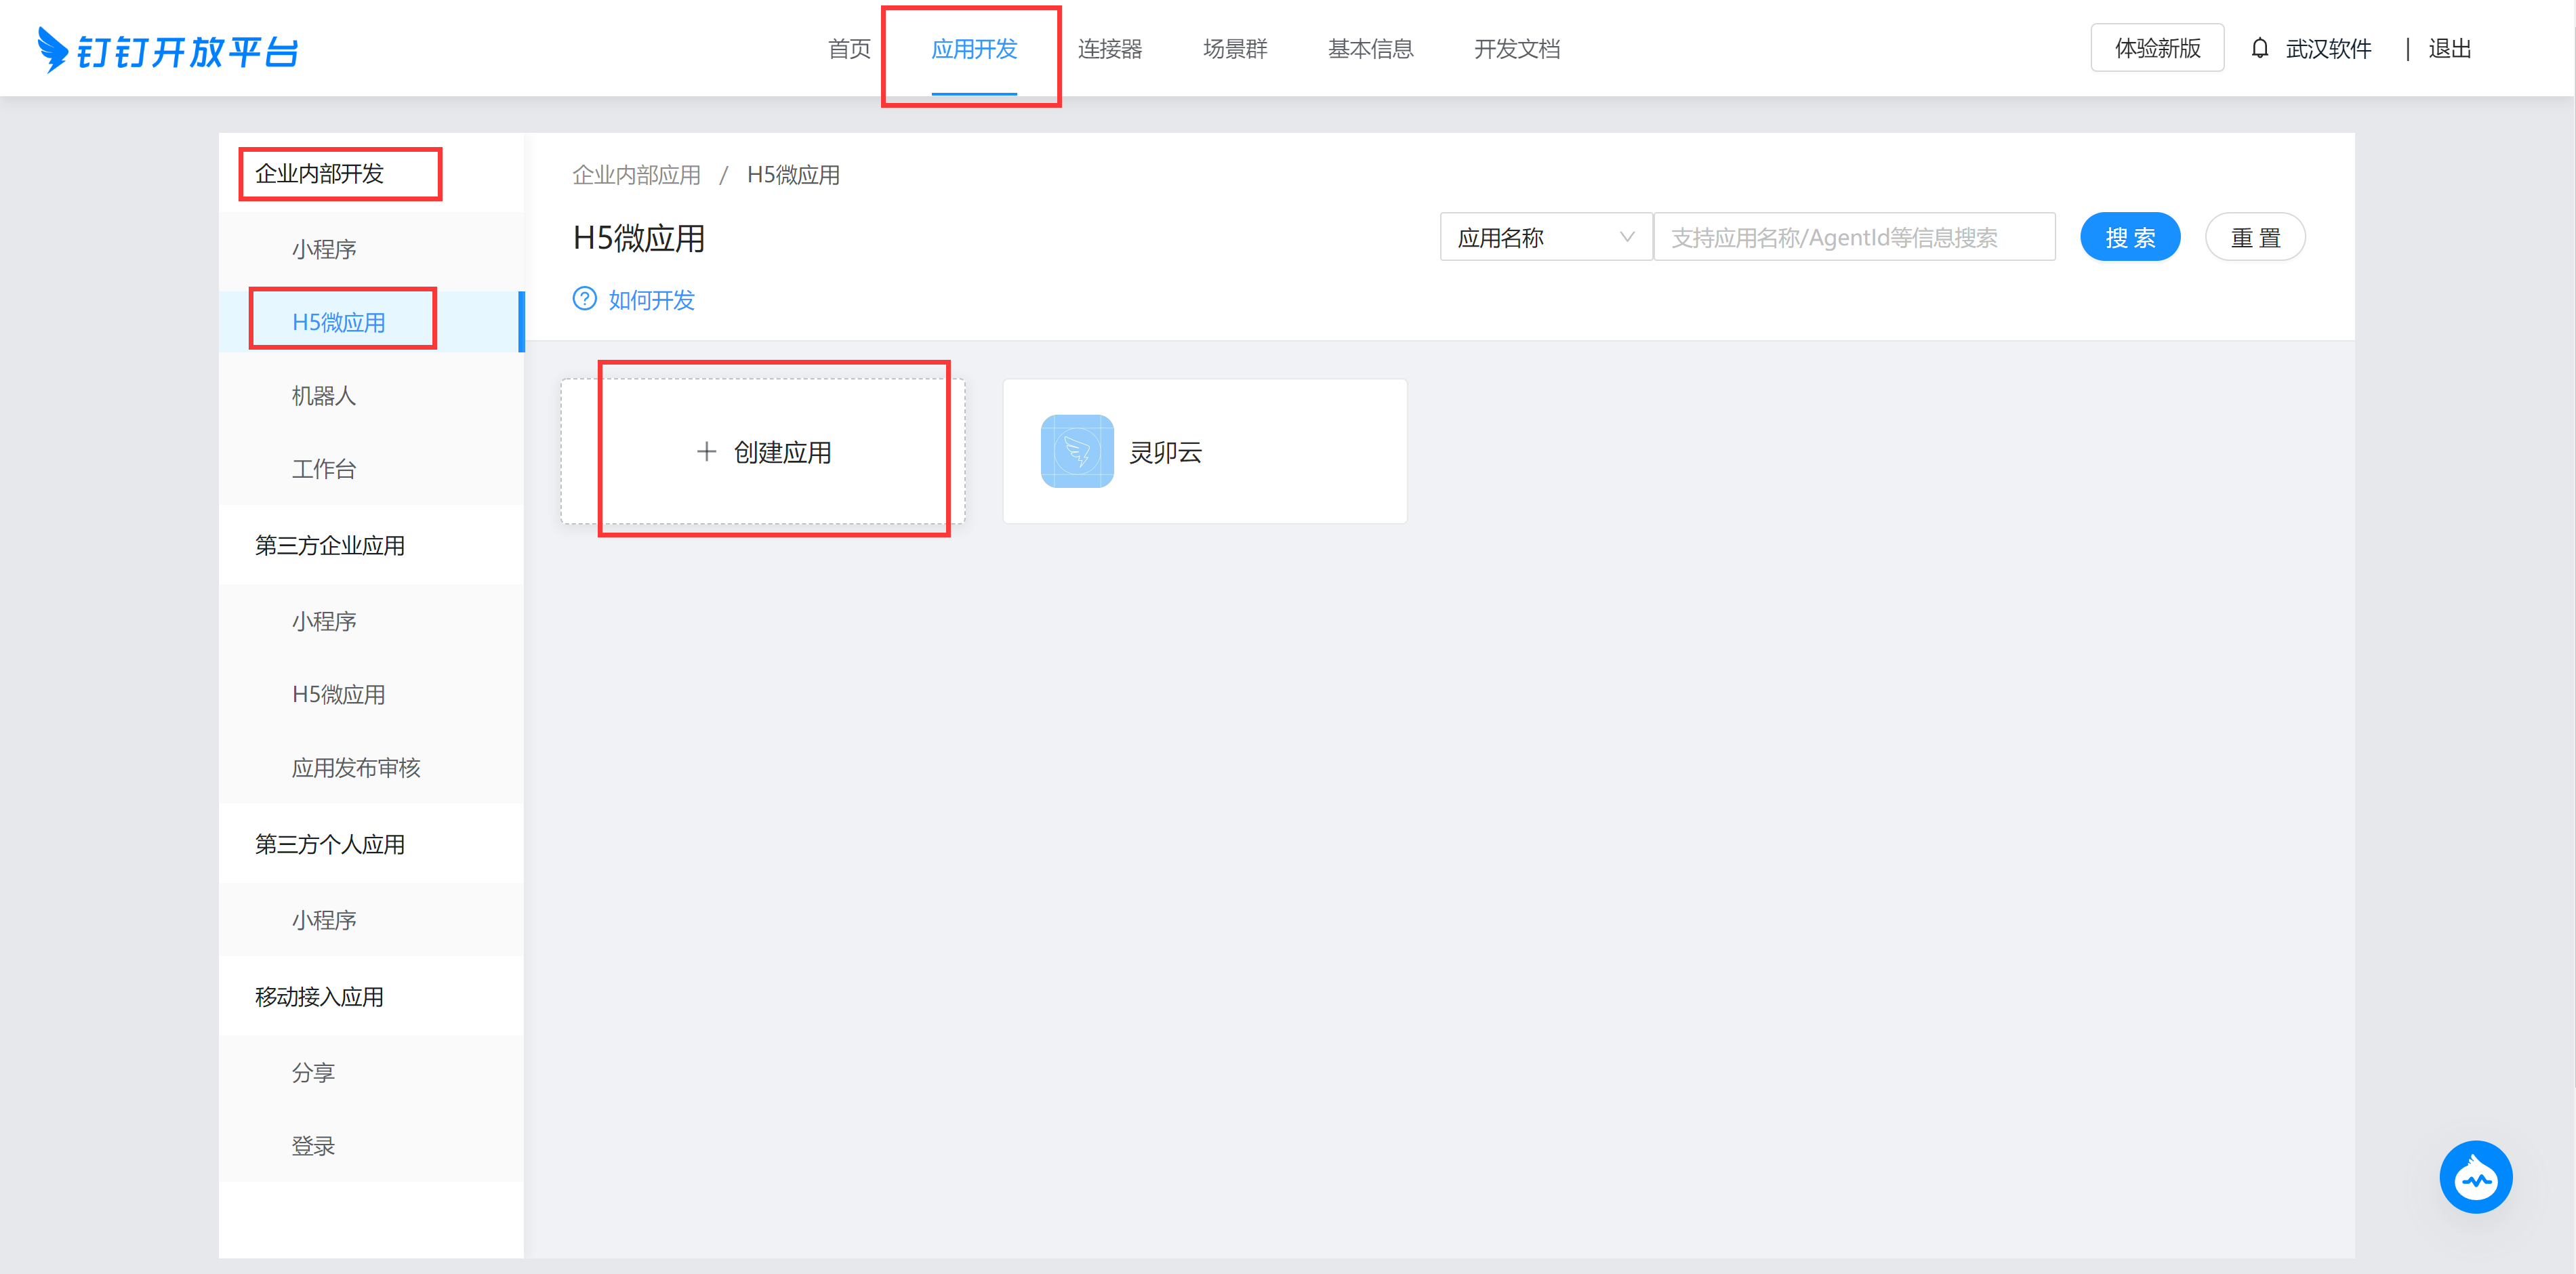Click the plus icon to create app

coord(706,452)
